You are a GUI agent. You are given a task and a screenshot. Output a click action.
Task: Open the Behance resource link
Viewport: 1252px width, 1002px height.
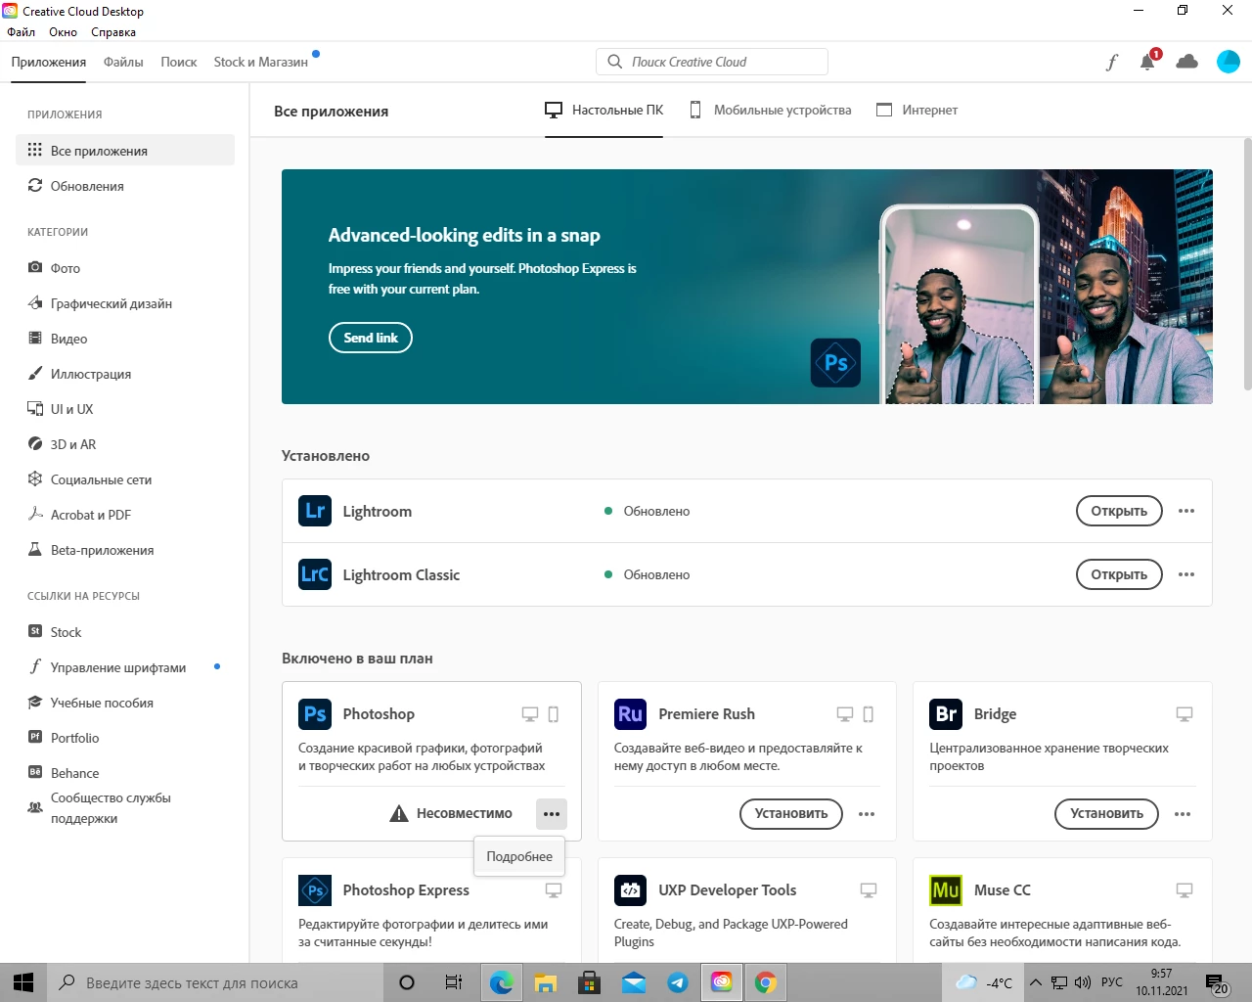pyautogui.click(x=125, y=773)
